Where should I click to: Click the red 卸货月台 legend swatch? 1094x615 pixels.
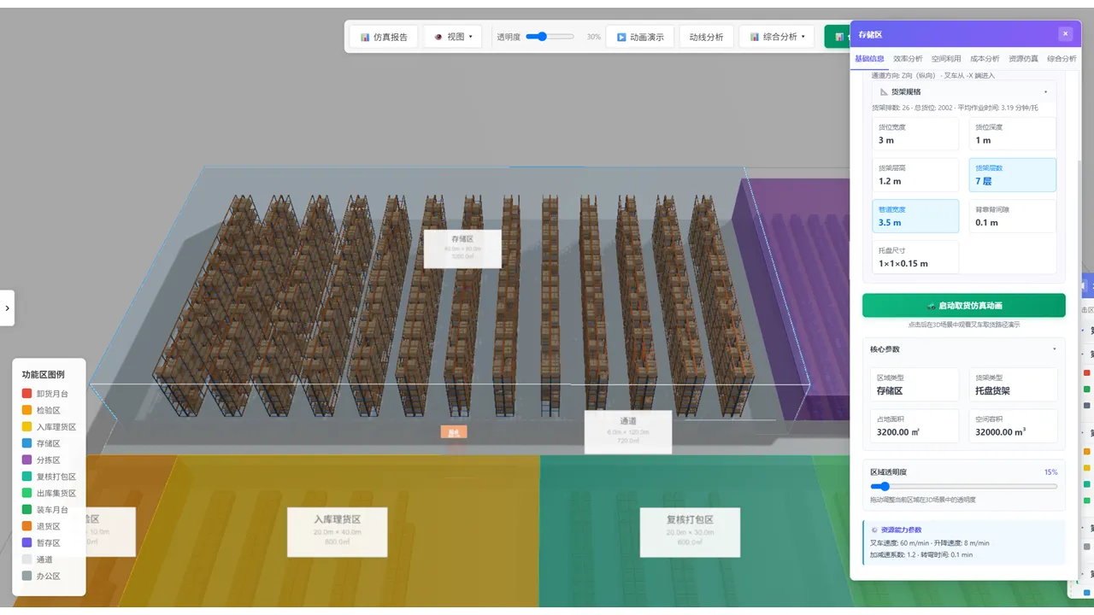pos(27,394)
